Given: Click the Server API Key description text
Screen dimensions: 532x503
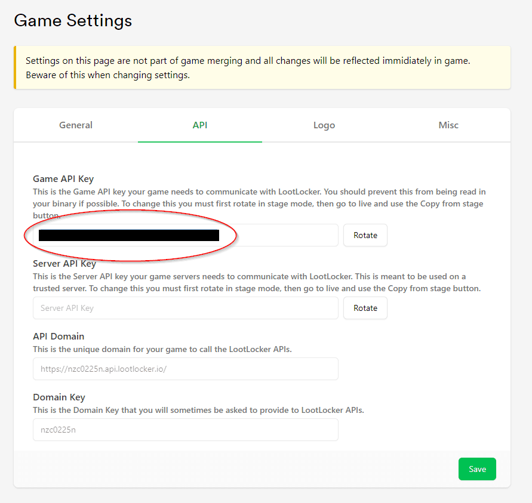Looking at the screenshot, I should click(x=257, y=282).
